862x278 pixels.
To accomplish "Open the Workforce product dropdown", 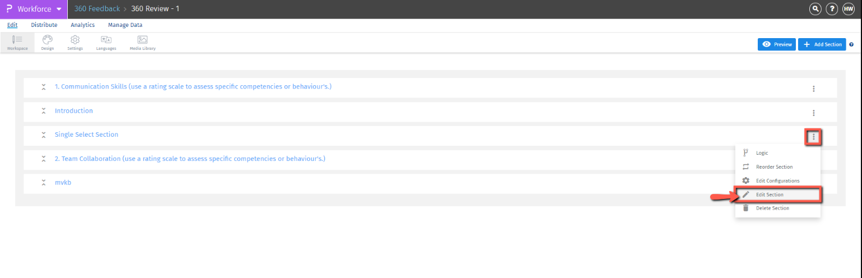I will (34, 9).
